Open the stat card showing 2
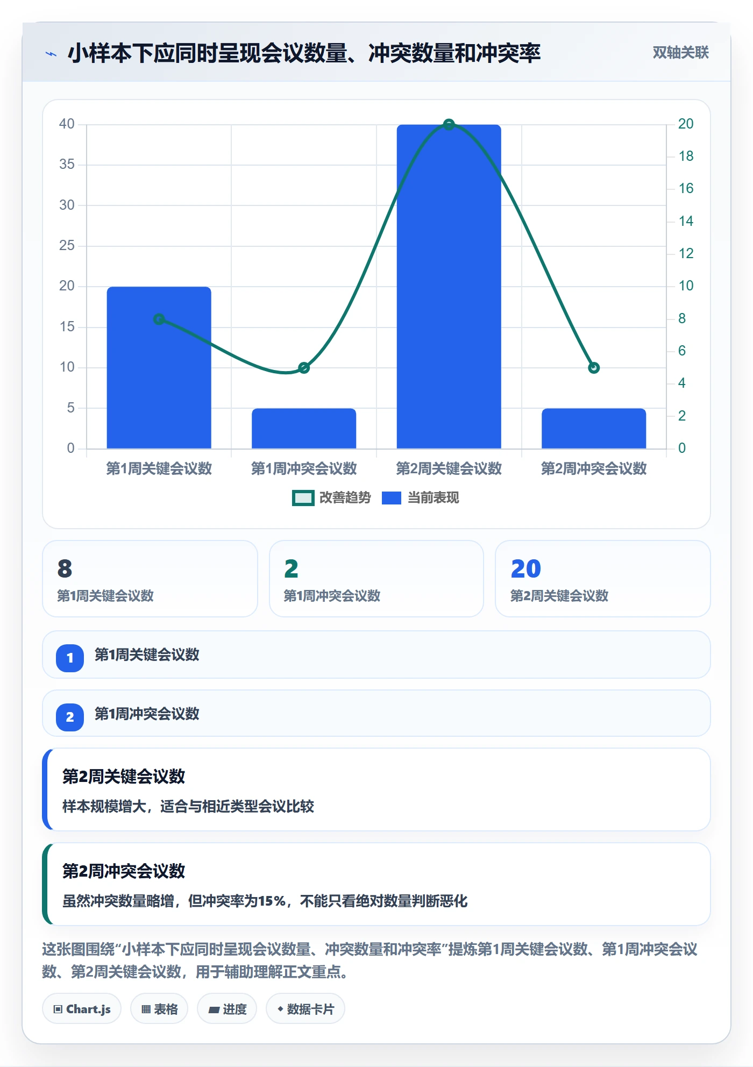This screenshot has width=753, height=1067. pos(376,579)
